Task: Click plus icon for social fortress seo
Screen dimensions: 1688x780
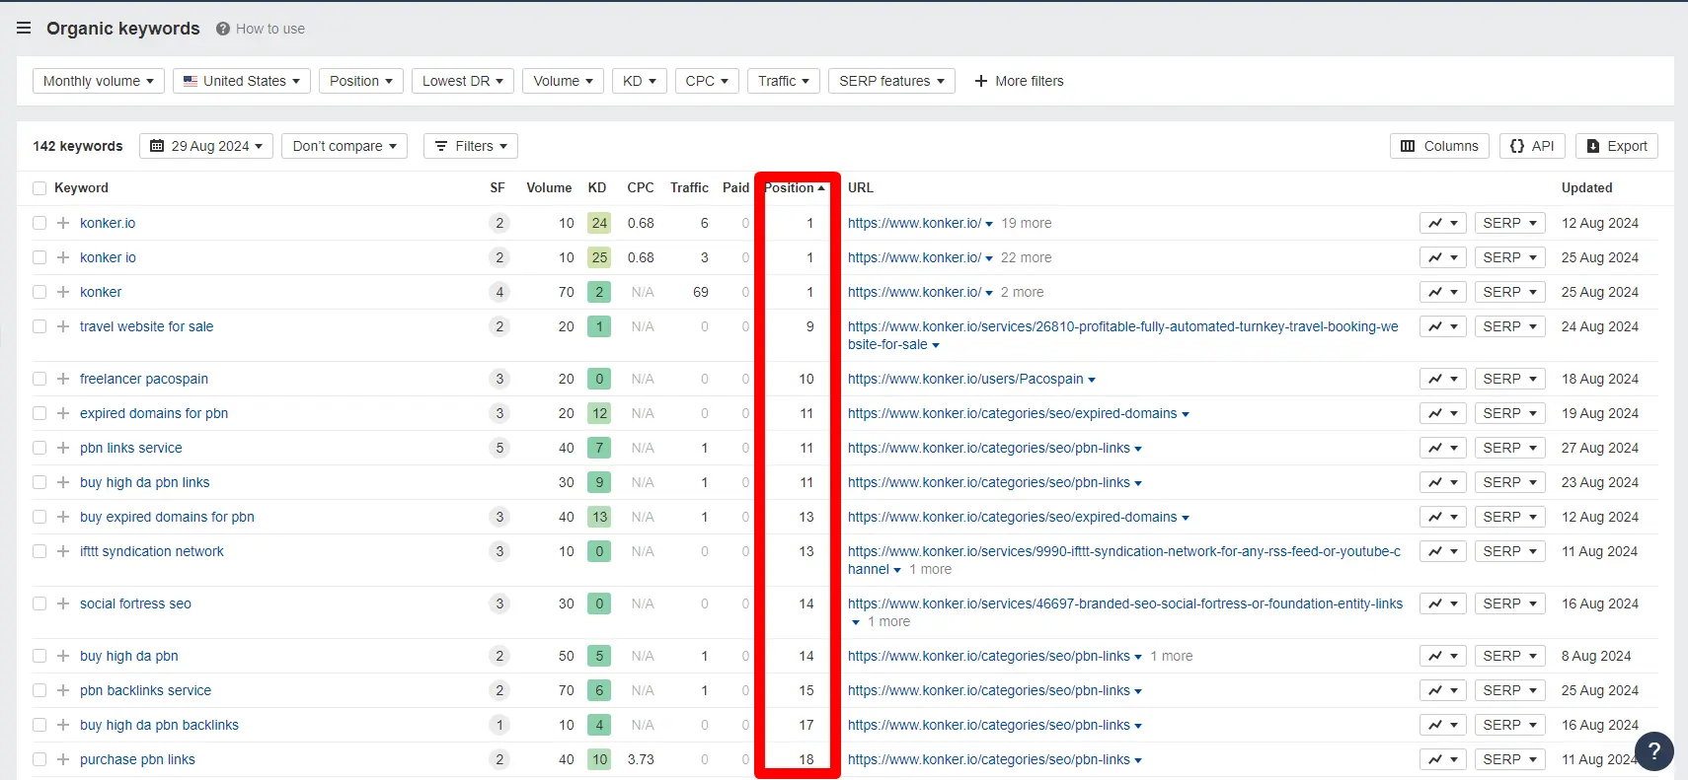Action: click(x=63, y=603)
